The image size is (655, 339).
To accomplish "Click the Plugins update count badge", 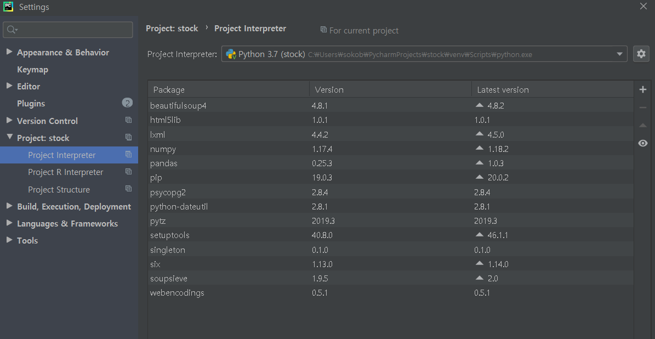I will [x=127, y=103].
